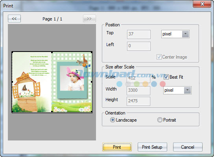
Task: Click the Scale percentage field
Action: 138,78
